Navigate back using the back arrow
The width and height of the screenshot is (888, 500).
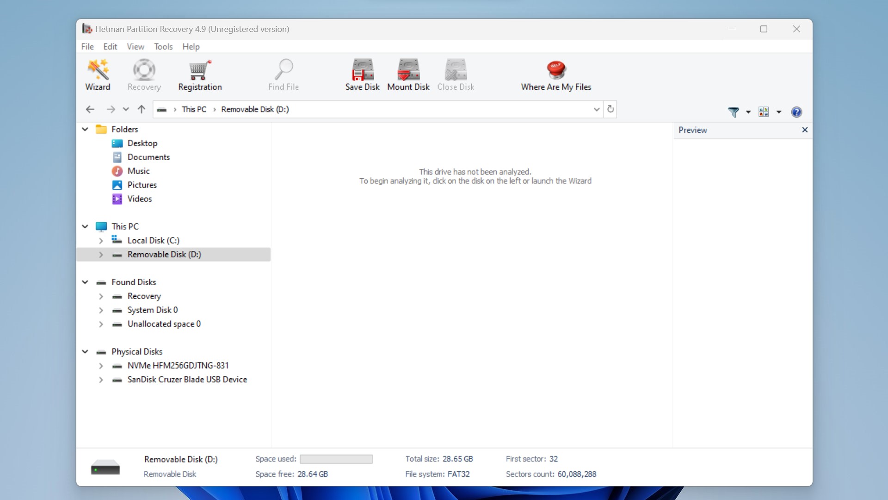(90, 109)
